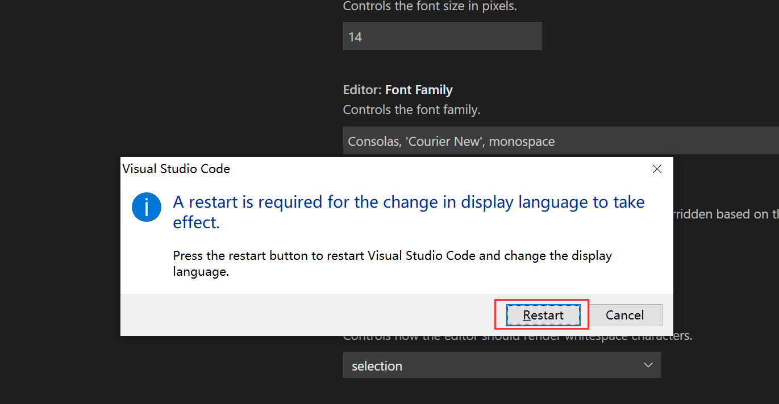Click the Font Family input field

561,141
